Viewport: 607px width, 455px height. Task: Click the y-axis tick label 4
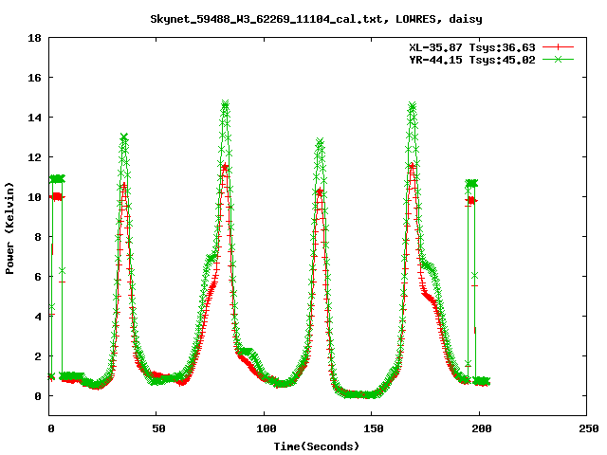36,317
